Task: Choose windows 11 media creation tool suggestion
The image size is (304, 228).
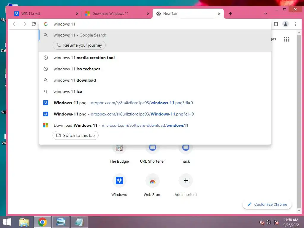Action: coord(155,58)
